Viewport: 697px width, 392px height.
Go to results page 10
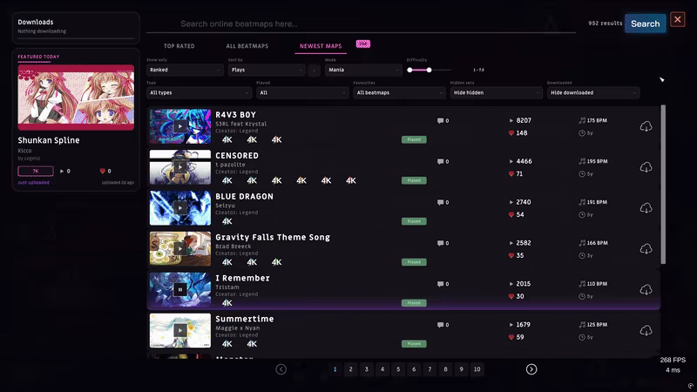(x=477, y=369)
